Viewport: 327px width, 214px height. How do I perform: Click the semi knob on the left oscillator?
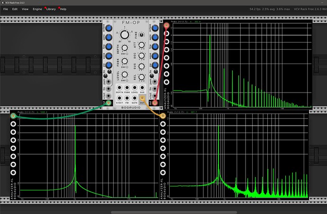109,37
